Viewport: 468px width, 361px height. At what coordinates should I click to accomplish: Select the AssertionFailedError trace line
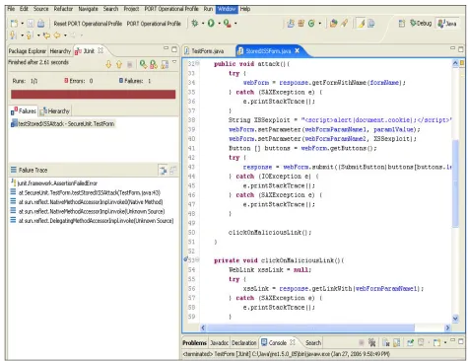54,183
